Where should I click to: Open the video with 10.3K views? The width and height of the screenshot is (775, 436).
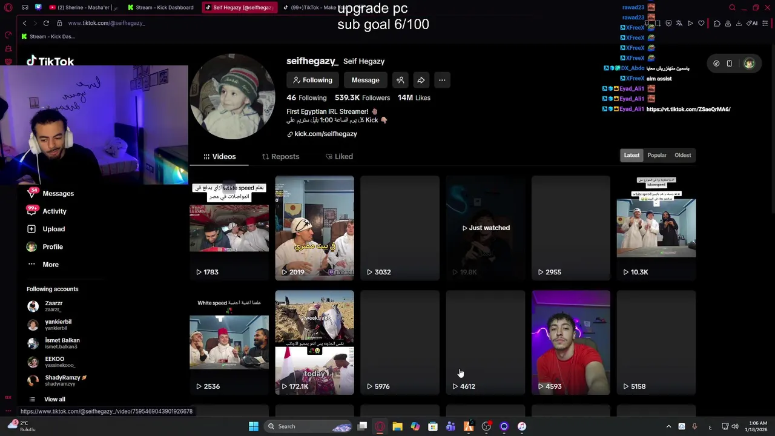click(x=656, y=228)
